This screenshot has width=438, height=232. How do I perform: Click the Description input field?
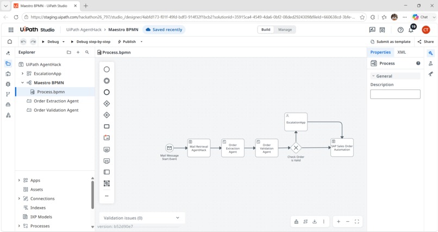[395, 94]
